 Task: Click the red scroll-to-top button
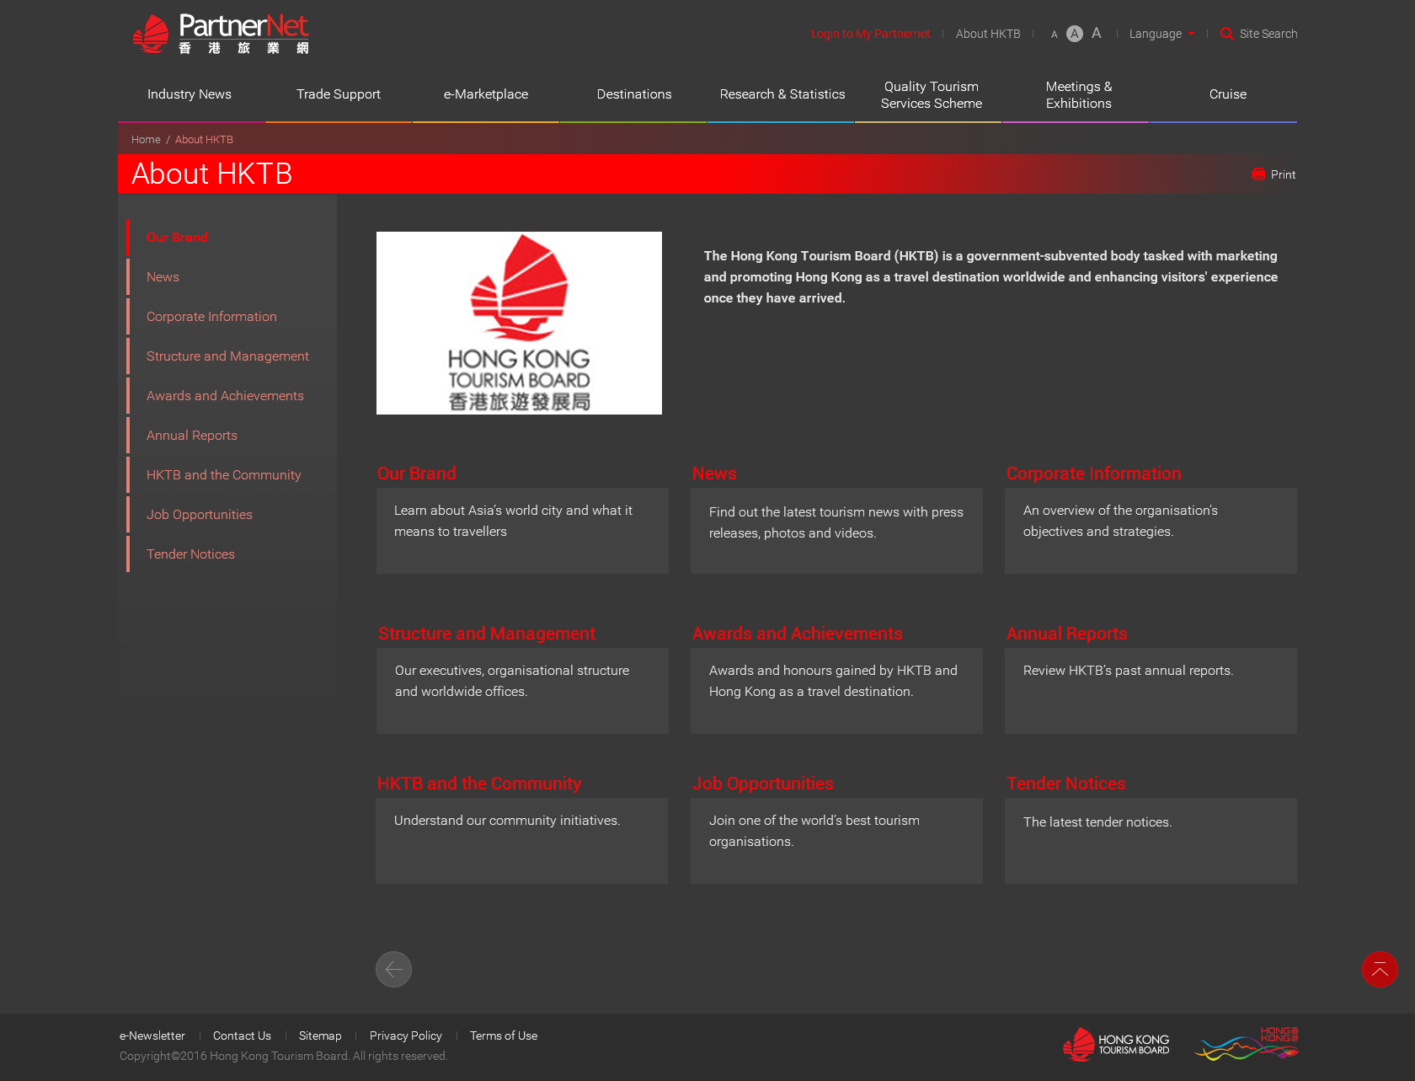click(1379, 969)
